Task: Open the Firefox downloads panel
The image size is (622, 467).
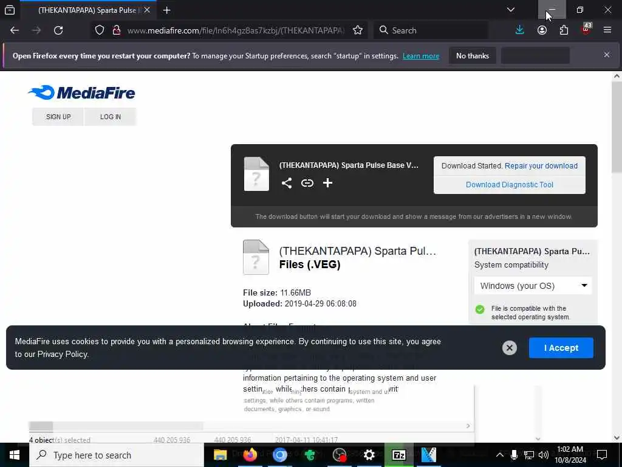Action: (520, 30)
